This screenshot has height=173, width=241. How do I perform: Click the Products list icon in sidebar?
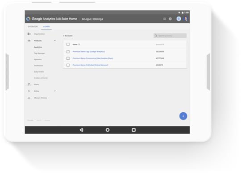click(29, 41)
